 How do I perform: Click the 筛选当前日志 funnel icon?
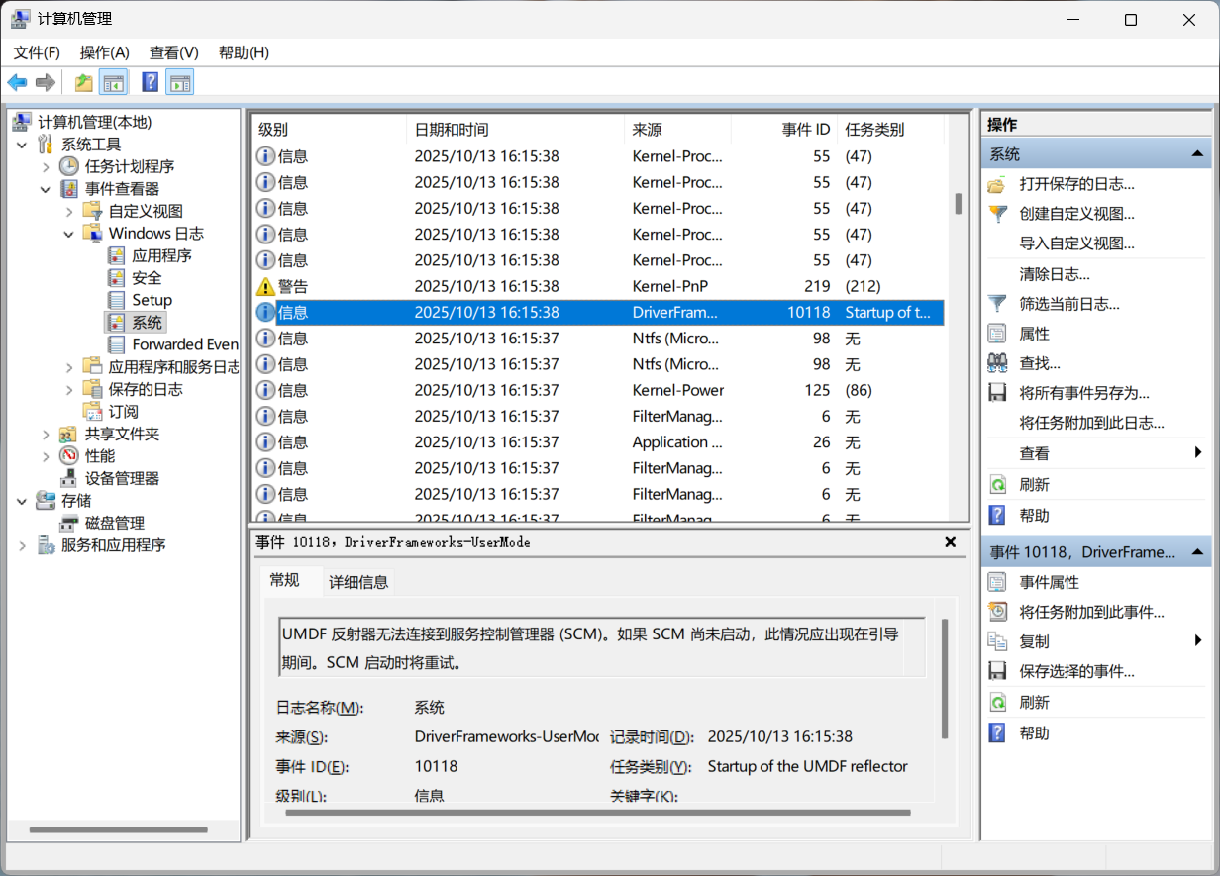[998, 304]
